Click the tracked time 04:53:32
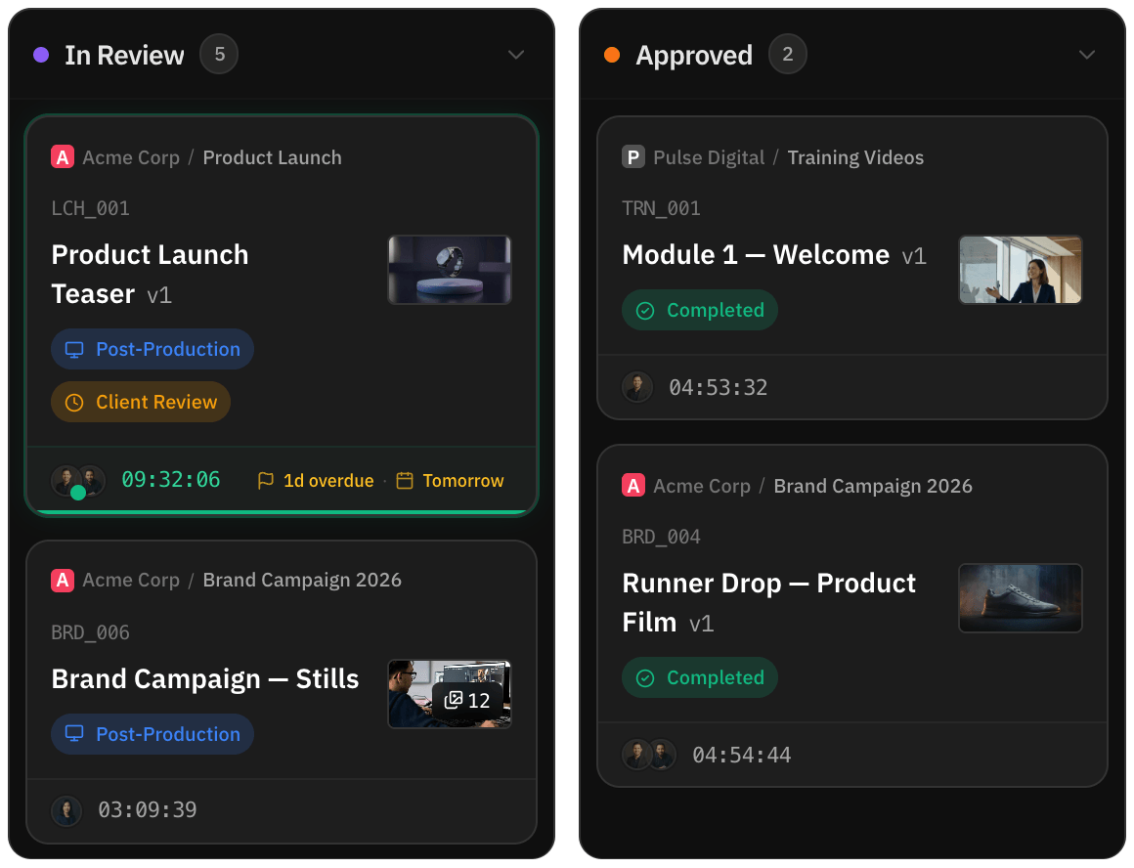Image resolution: width=1134 pixels, height=868 pixels. click(x=719, y=387)
